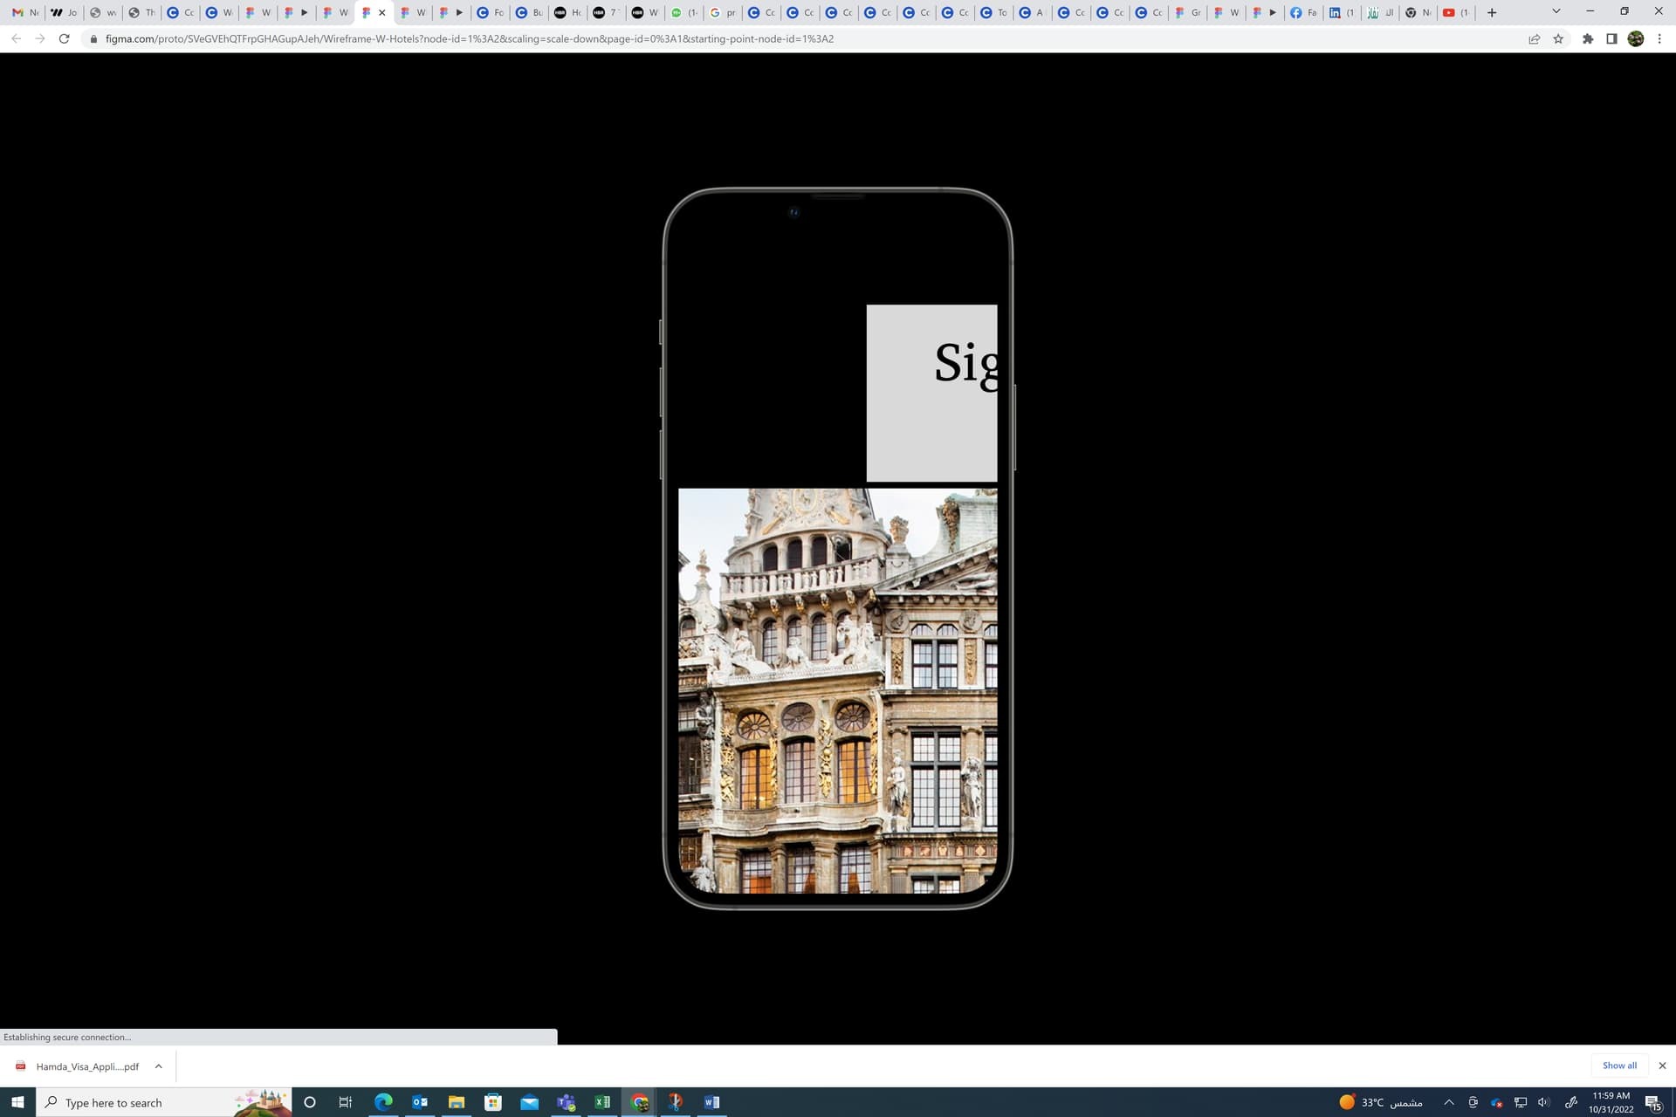This screenshot has width=1676, height=1117.
Task: Click the Show all downloads button
Action: (x=1618, y=1065)
